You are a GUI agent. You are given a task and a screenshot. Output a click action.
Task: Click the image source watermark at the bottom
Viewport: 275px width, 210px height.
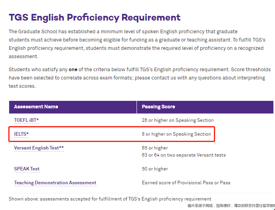point(231,206)
